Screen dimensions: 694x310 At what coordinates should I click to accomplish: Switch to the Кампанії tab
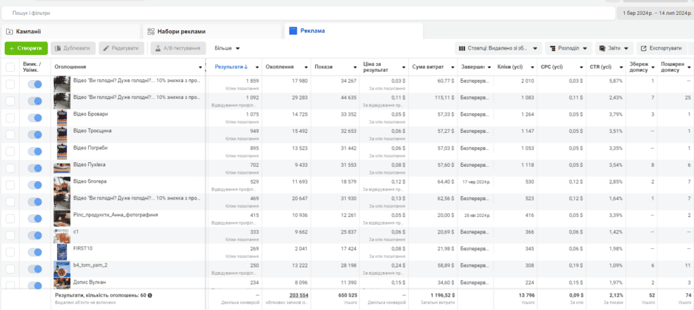pos(70,31)
